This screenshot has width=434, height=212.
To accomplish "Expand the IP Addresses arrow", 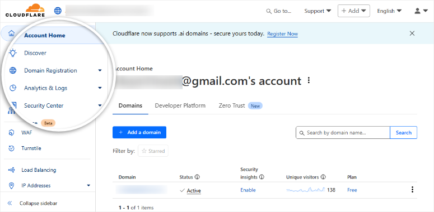I will pyautogui.click(x=88, y=186).
